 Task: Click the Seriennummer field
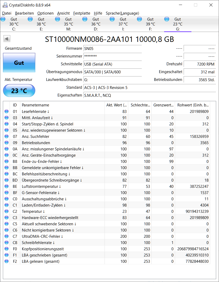coord(113,56)
